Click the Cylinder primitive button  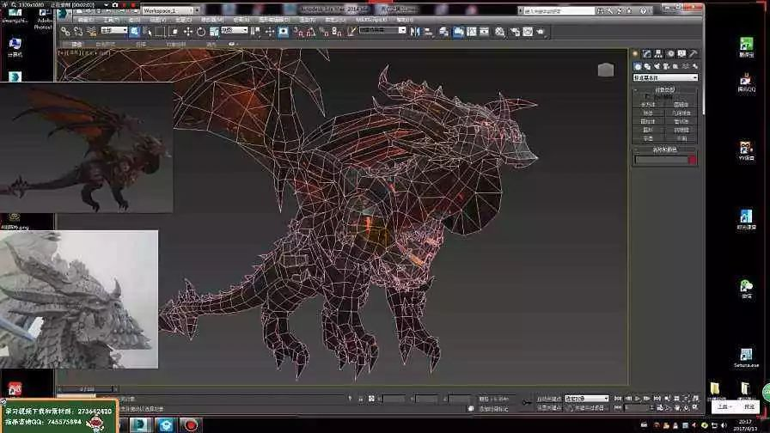pos(648,122)
